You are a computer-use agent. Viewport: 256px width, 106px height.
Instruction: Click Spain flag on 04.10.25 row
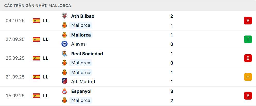click(x=36, y=21)
